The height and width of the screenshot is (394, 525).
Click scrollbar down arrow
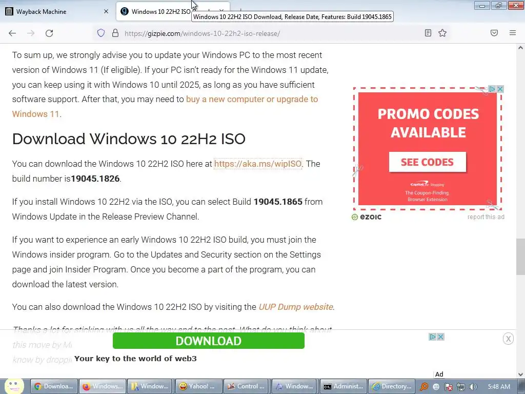(x=520, y=374)
